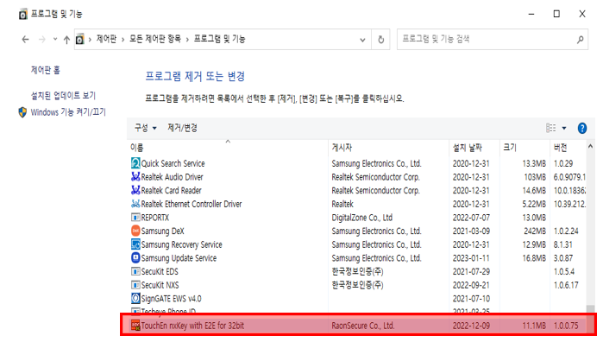Click the REPORTX program icon
The image size is (603, 342).
click(135, 218)
